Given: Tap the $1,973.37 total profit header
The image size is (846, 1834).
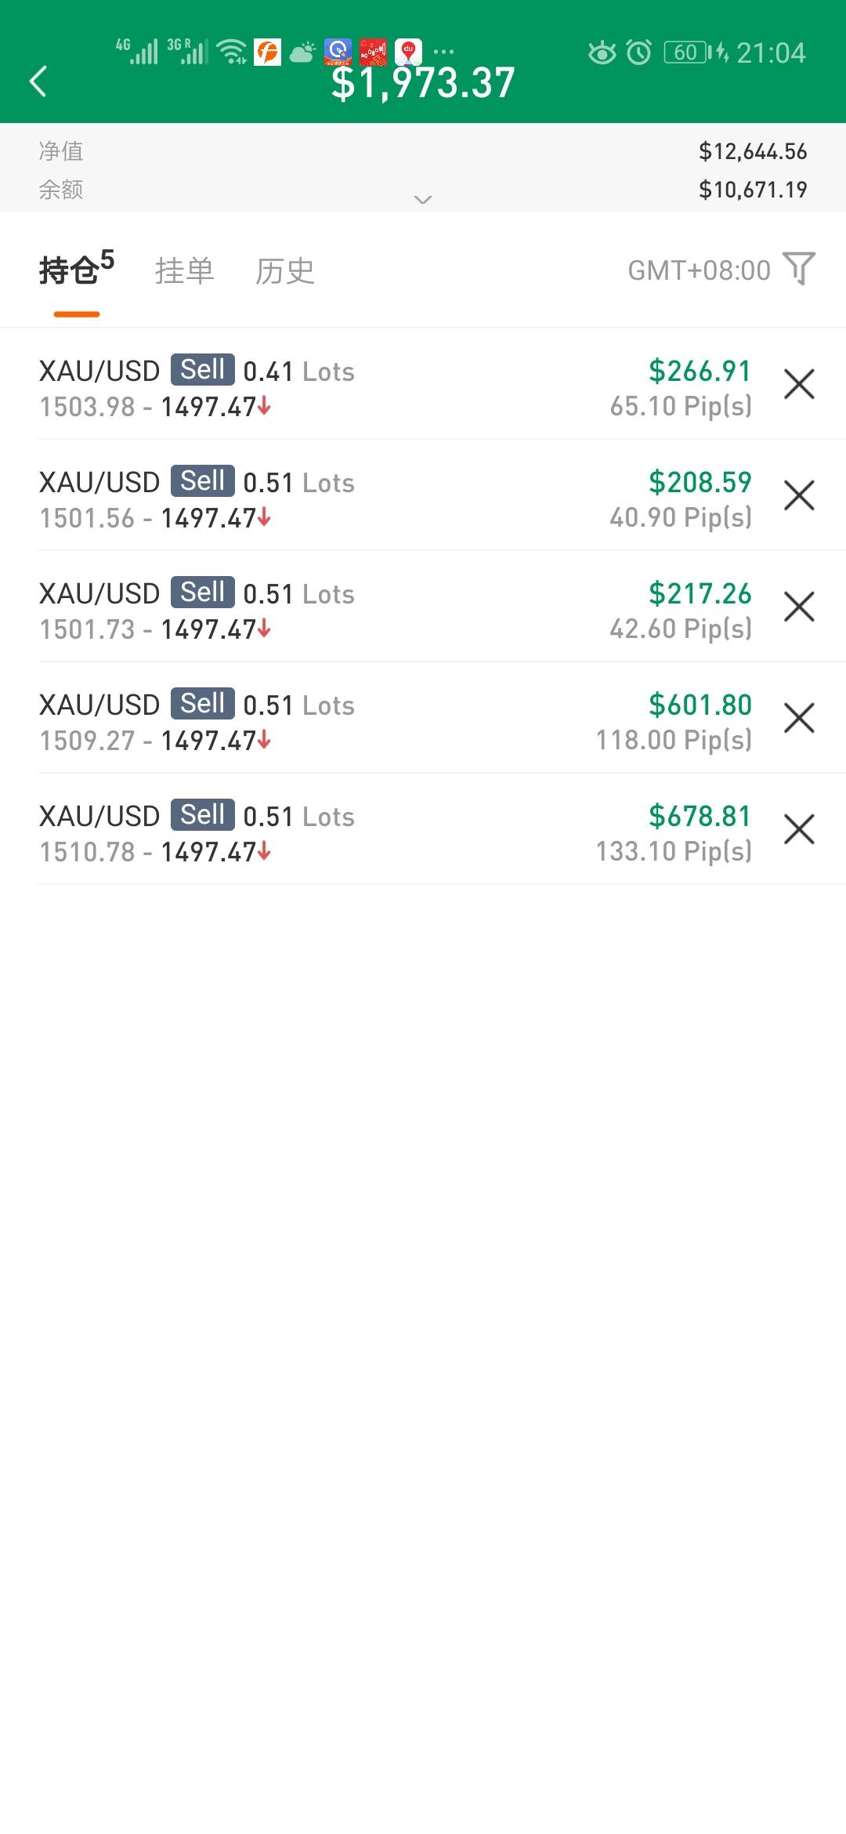Looking at the screenshot, I should coord(423,85).
